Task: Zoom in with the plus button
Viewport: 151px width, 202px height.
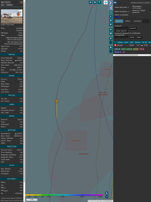Action: tap(107, 193)
